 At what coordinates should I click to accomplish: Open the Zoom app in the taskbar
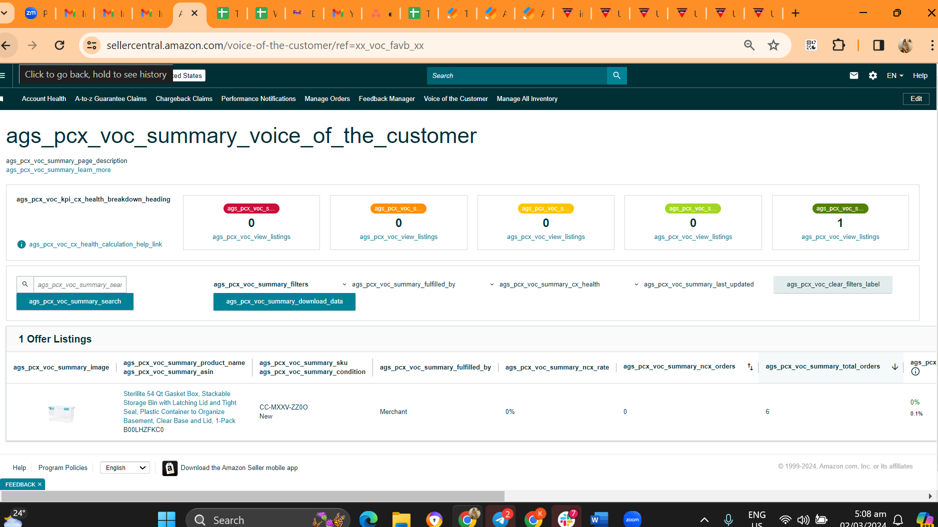(x=632, y=520)
